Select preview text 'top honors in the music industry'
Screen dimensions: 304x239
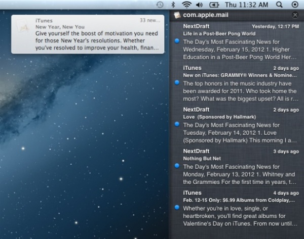tap(241, 91)
